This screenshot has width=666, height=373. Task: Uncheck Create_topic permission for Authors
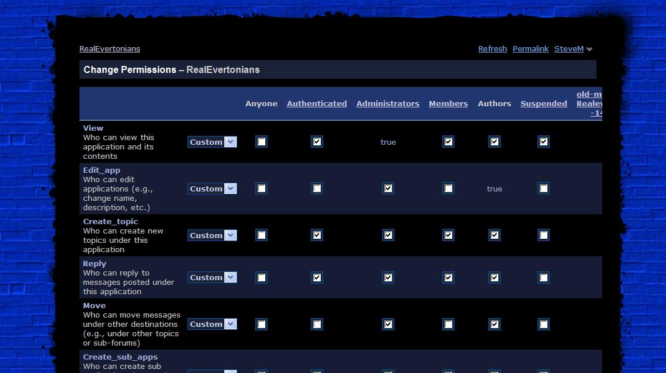point(494,235)
